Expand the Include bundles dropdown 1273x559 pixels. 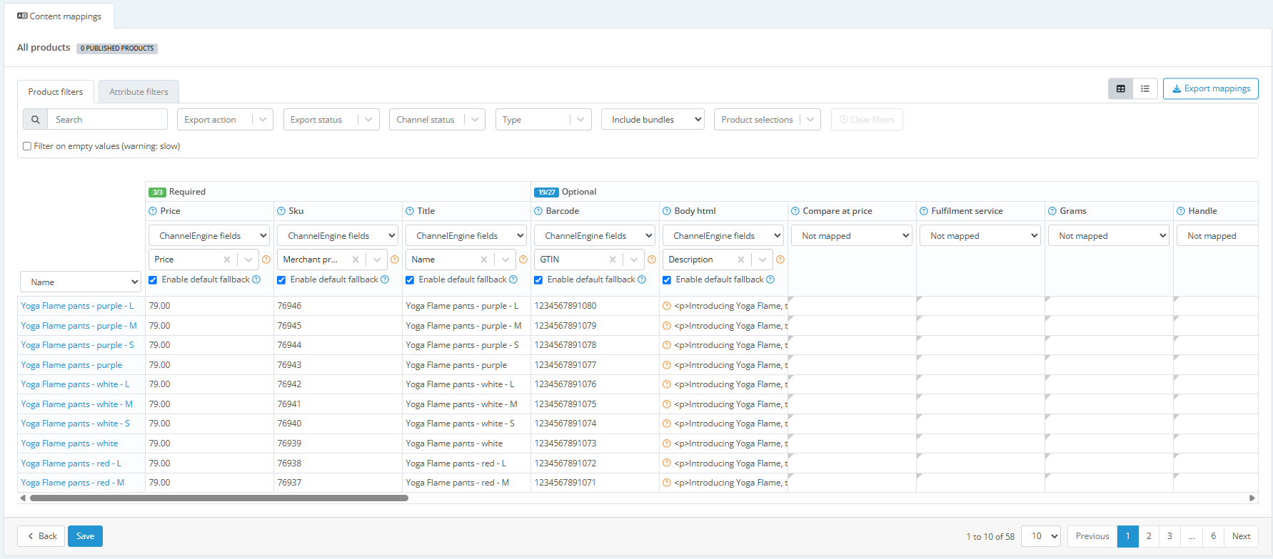(653, 120)
